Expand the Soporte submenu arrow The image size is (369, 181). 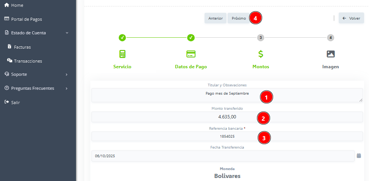coord(67,74)
